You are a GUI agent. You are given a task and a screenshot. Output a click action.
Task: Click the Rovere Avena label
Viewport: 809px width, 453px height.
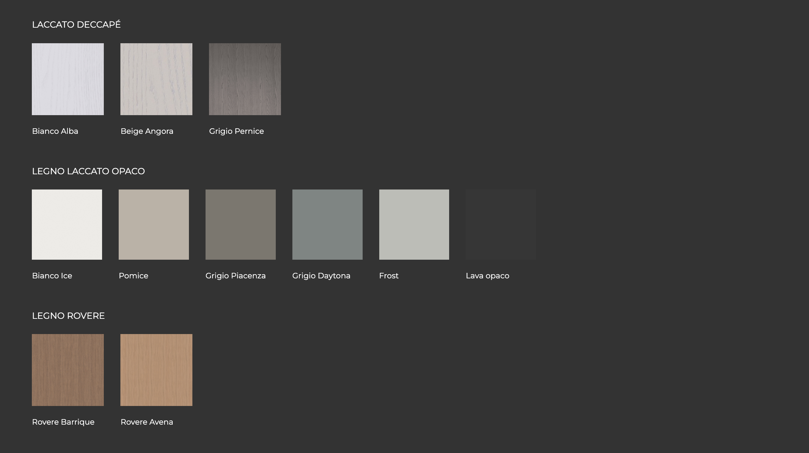[147, 422]
